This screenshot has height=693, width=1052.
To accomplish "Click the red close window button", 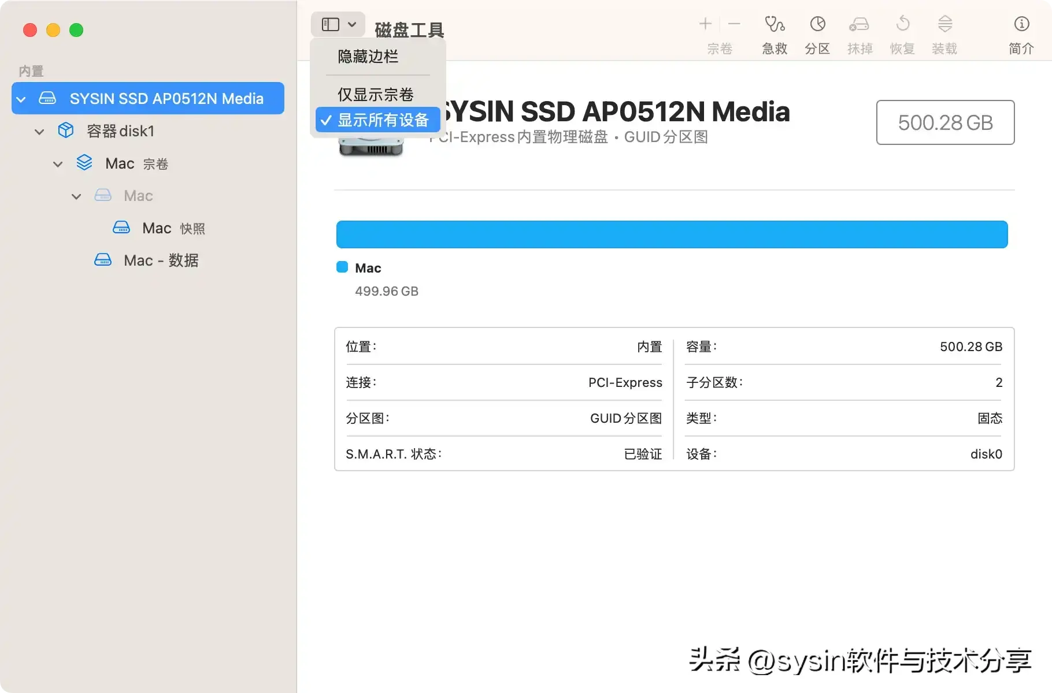I will click(x=30, y=30).
